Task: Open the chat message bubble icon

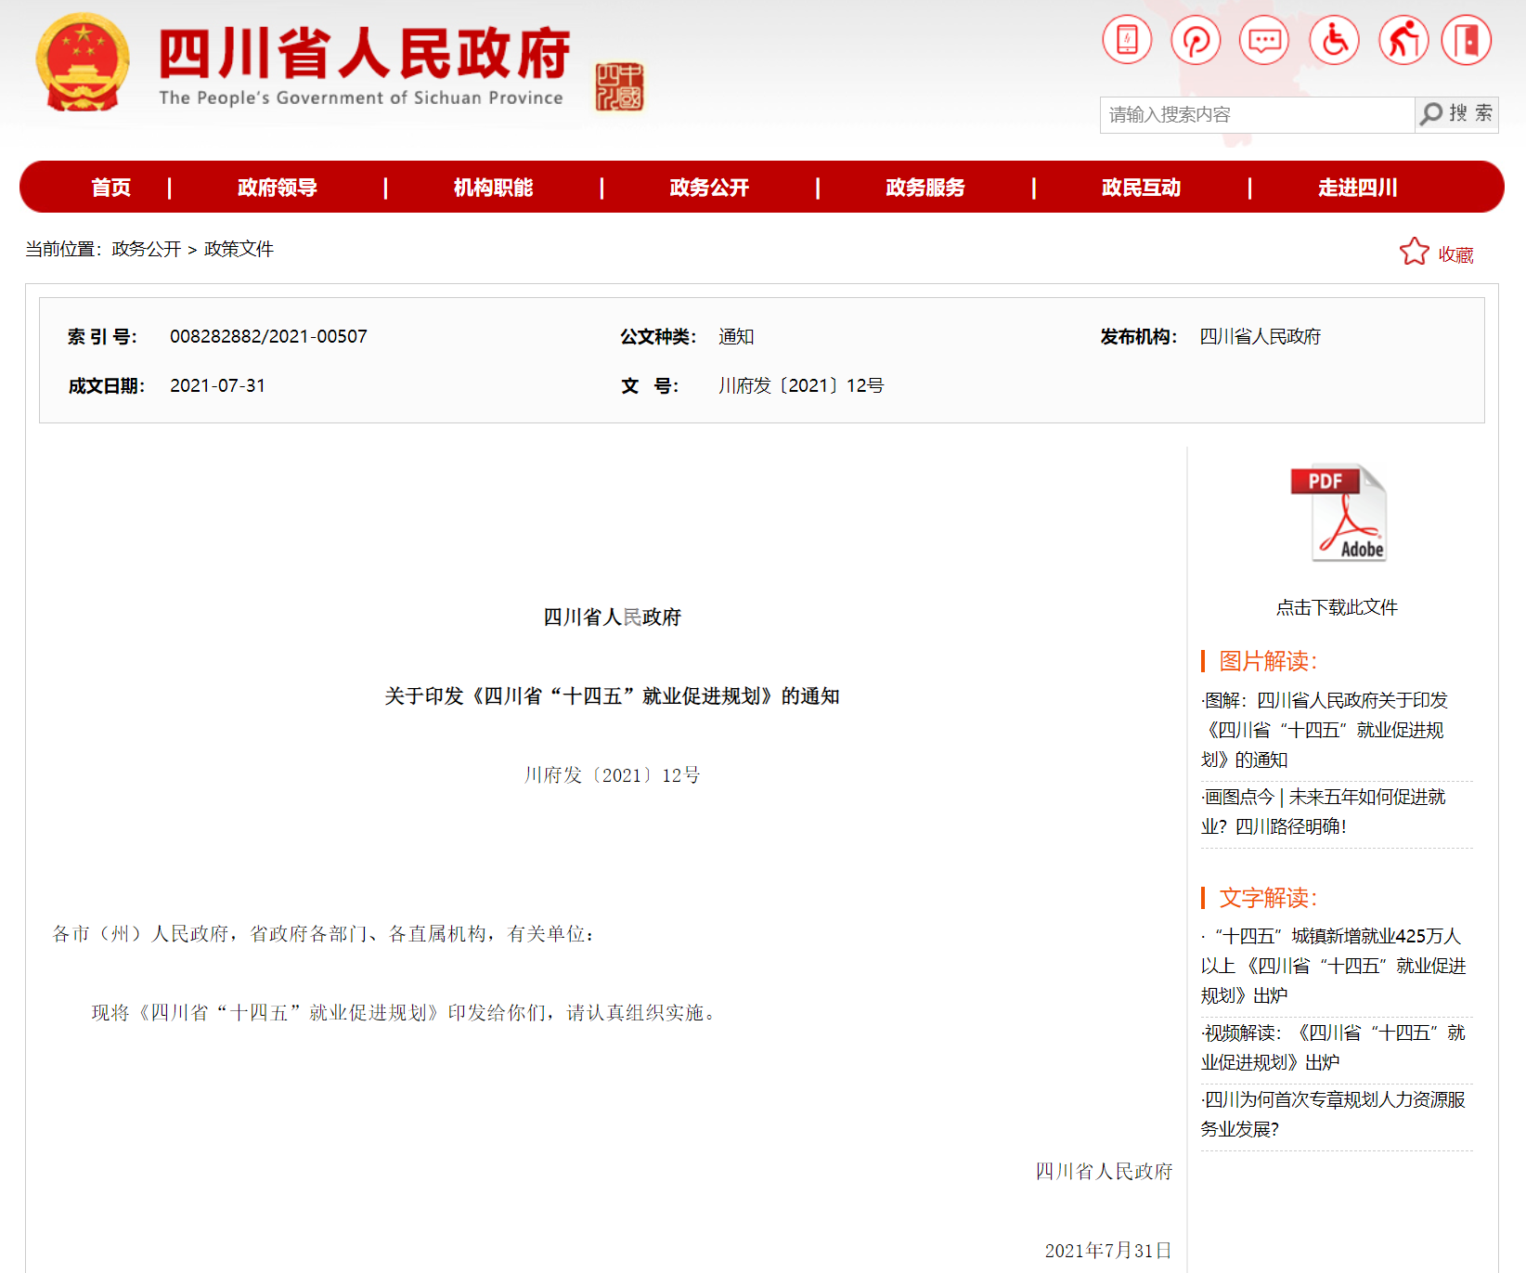Action: 1264,41
